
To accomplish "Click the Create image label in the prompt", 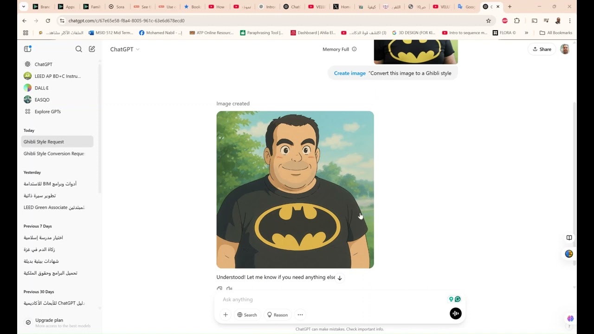I will [x=350, y=73].
